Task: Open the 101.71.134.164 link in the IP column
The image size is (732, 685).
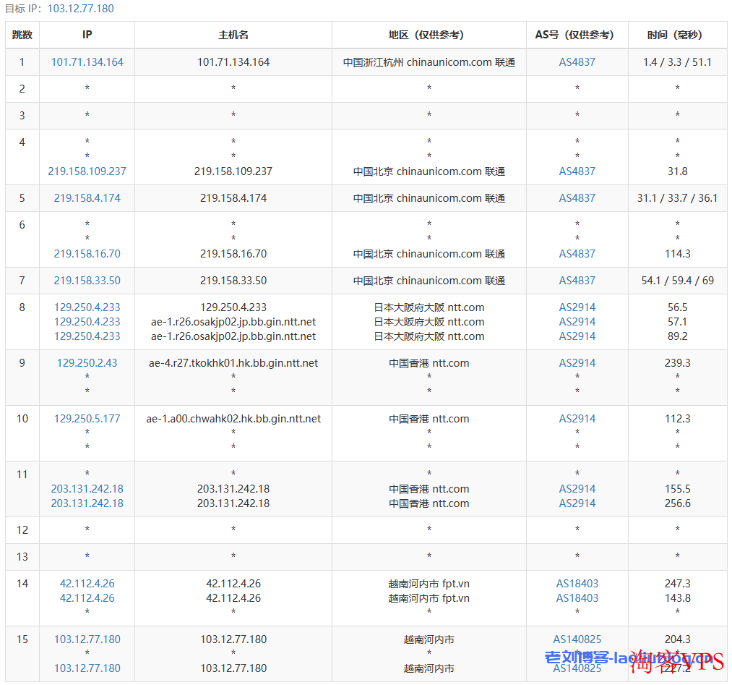Action: (87, 62)
